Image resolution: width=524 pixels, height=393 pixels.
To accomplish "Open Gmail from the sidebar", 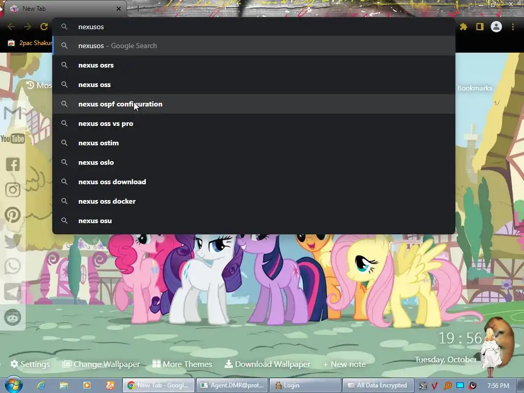I will point(13,113).
